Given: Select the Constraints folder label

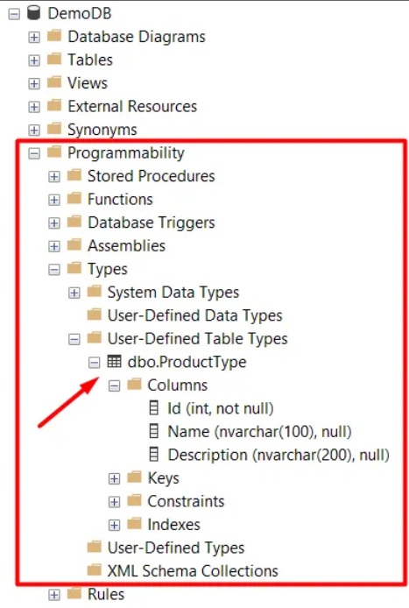Looking at the screenshot, I should (186, 501).
